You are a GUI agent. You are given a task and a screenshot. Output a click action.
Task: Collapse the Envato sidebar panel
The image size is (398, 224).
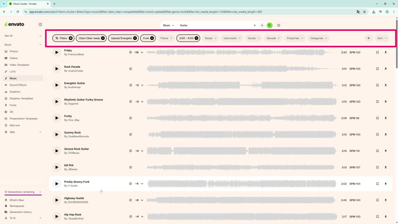tap(40, 24)
